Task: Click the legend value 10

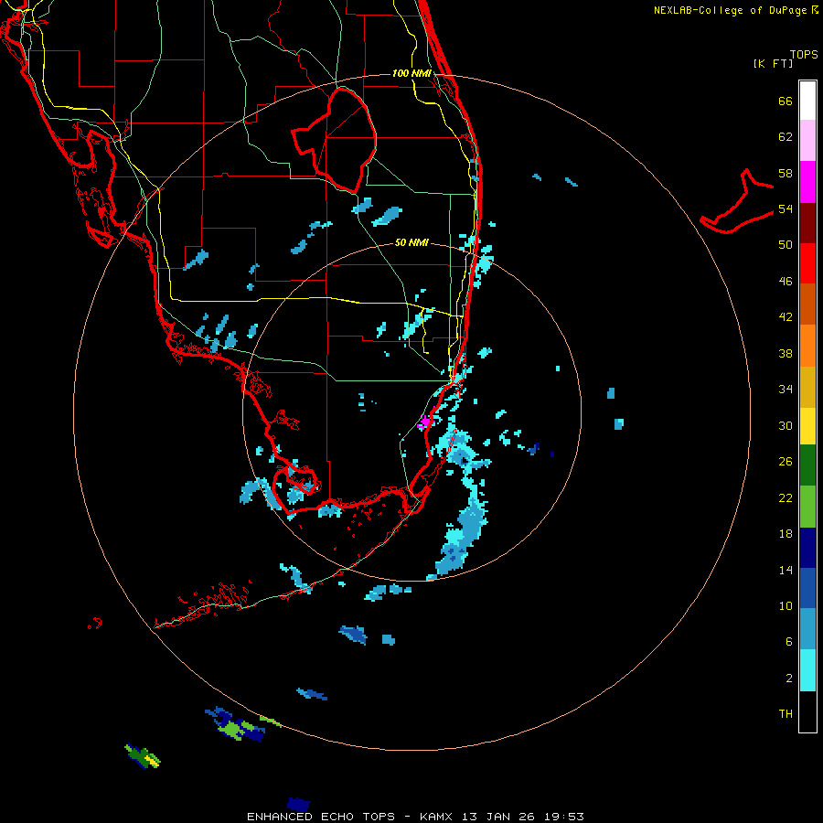Action: (786, 605)
